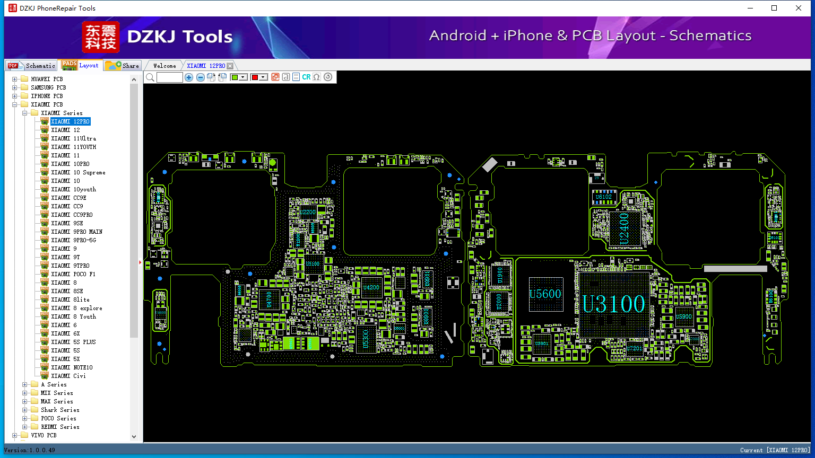This screenshot has width=815, height=458.
Task: Click the blue-framed lines toolbar icon
Action: click(296, 77)
